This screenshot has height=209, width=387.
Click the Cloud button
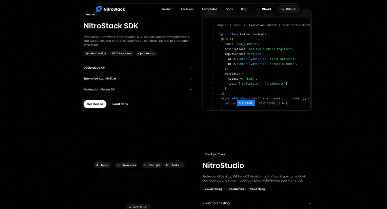(x=266, y=9)
